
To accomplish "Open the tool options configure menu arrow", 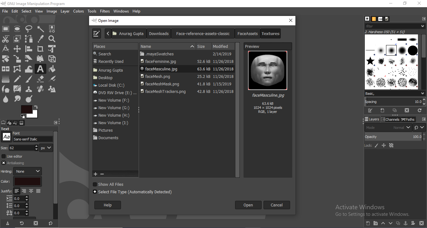I will [56, 123].
